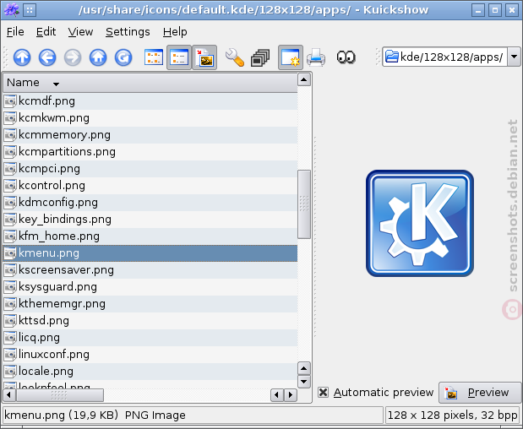Click the file icon beside kdmconfig.png
Screen dimensions: 523x429
click(x=10, y=203)
